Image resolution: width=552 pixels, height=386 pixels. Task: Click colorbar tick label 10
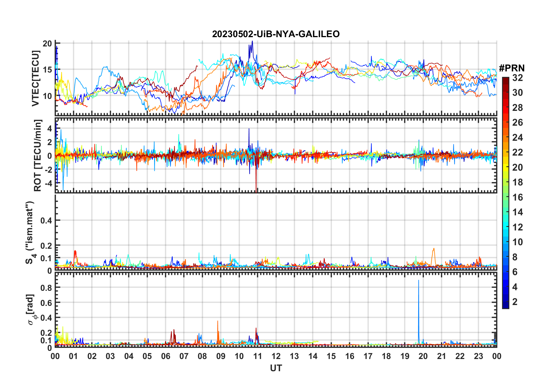517,242
